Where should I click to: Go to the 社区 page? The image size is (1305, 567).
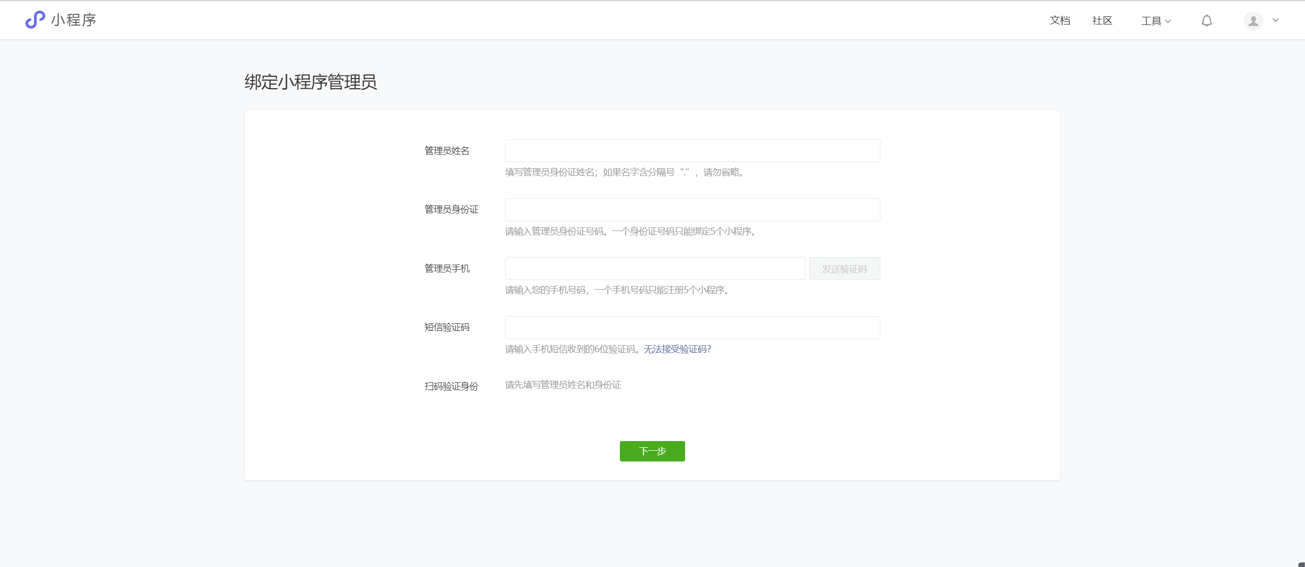click(x=1102, y=20)
